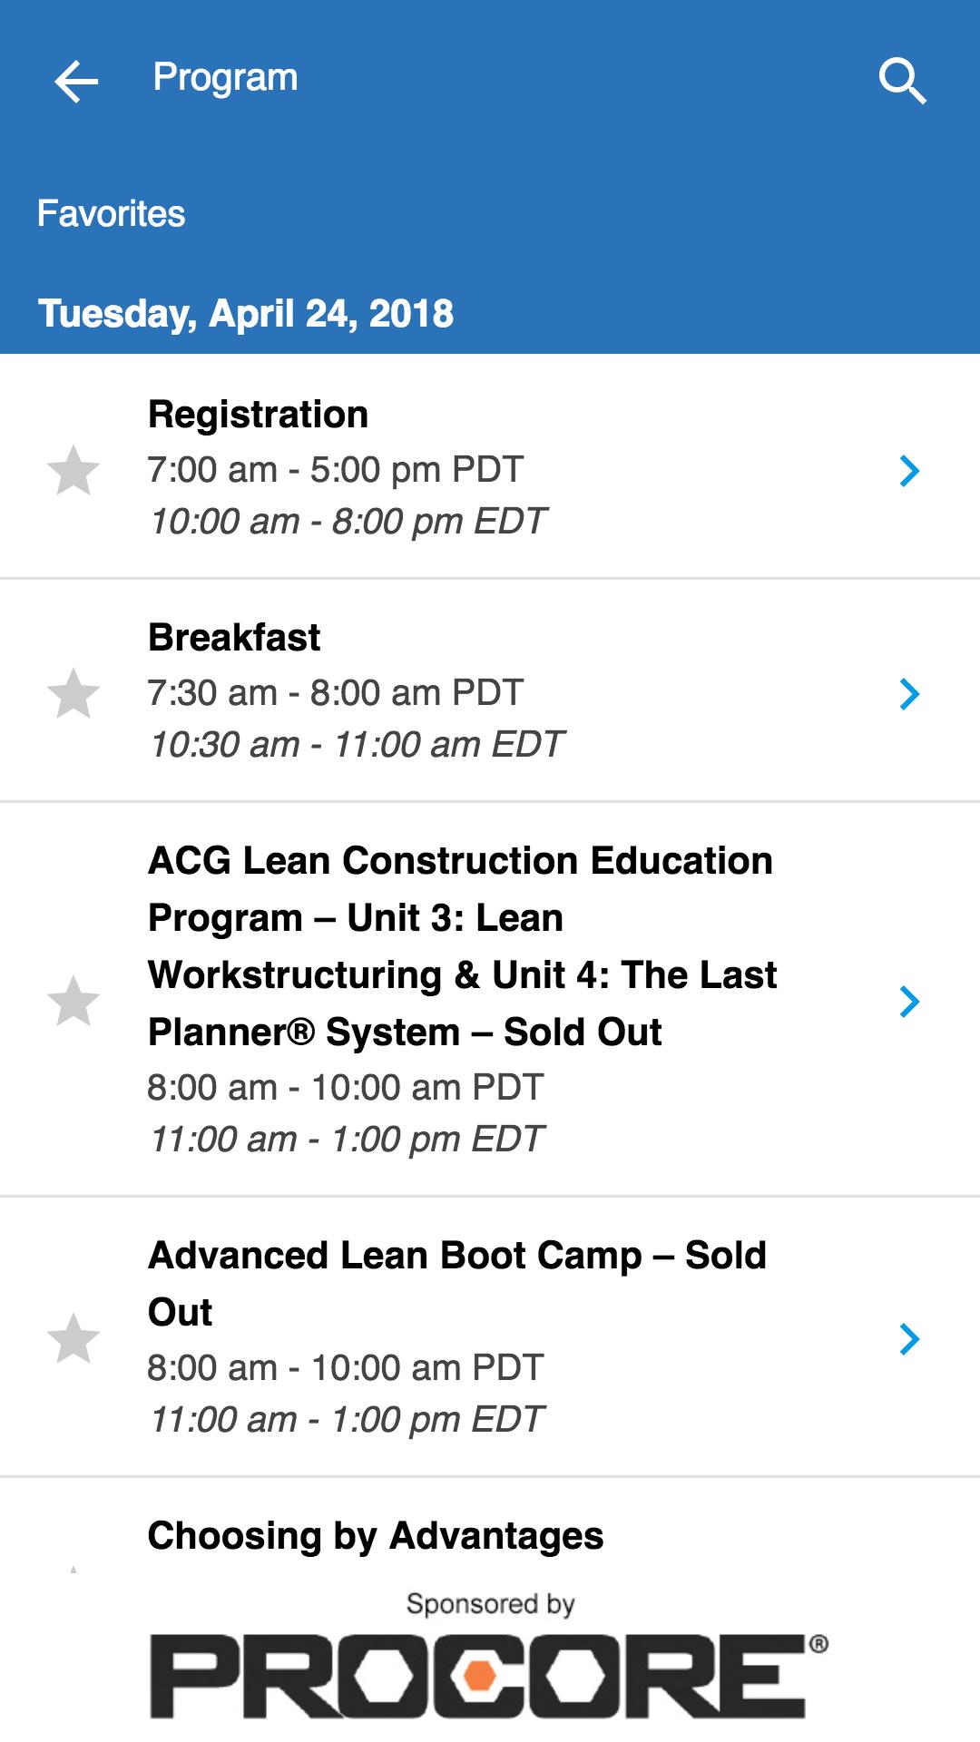Open the Registration session title
This screenshot has width=980, height=1742.
coord(259,415)
